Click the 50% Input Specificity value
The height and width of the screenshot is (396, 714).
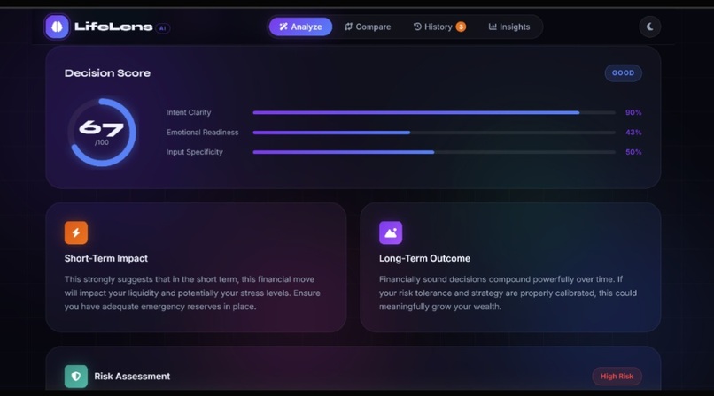coord(633,152)
